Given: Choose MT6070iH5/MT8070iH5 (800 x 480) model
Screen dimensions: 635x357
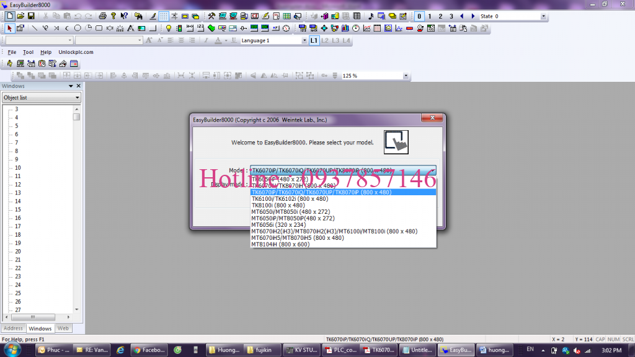Looking at the screenshot, I should point(344,237).
